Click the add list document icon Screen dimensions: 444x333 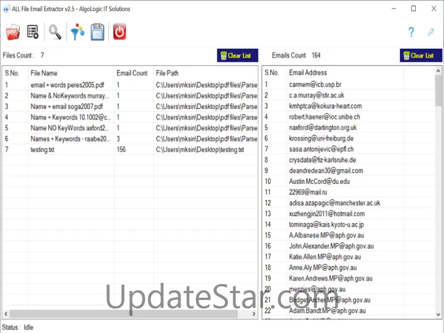pos(32,32)
